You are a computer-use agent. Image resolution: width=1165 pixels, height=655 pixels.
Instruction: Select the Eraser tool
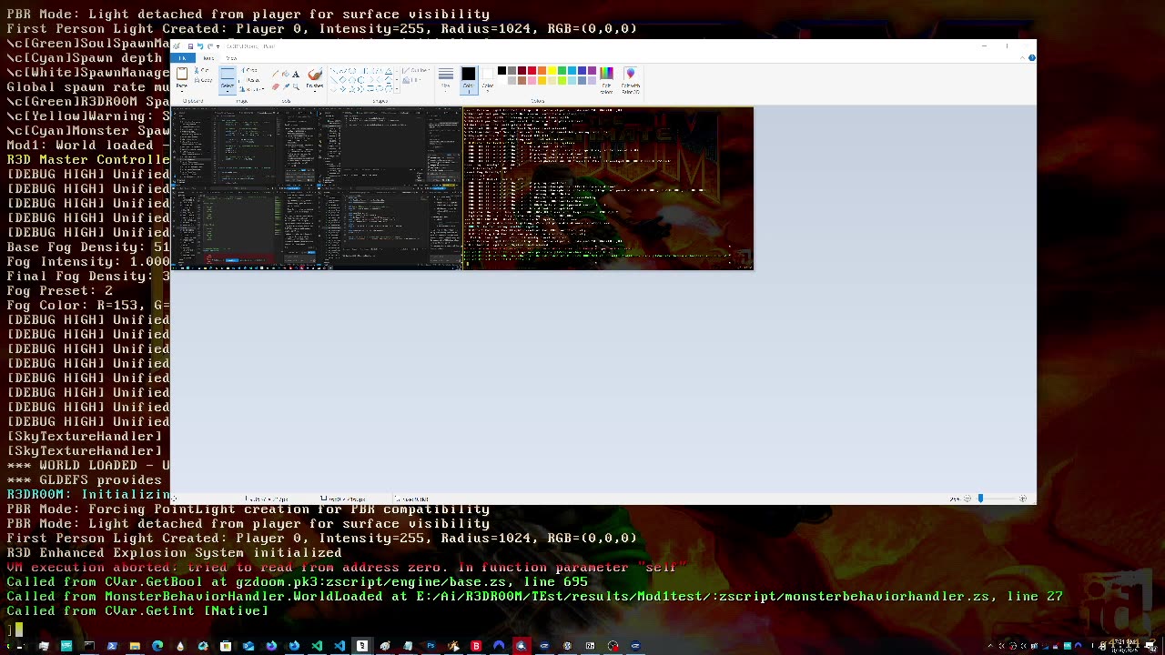pyautogui.click(x=276, y=86)
